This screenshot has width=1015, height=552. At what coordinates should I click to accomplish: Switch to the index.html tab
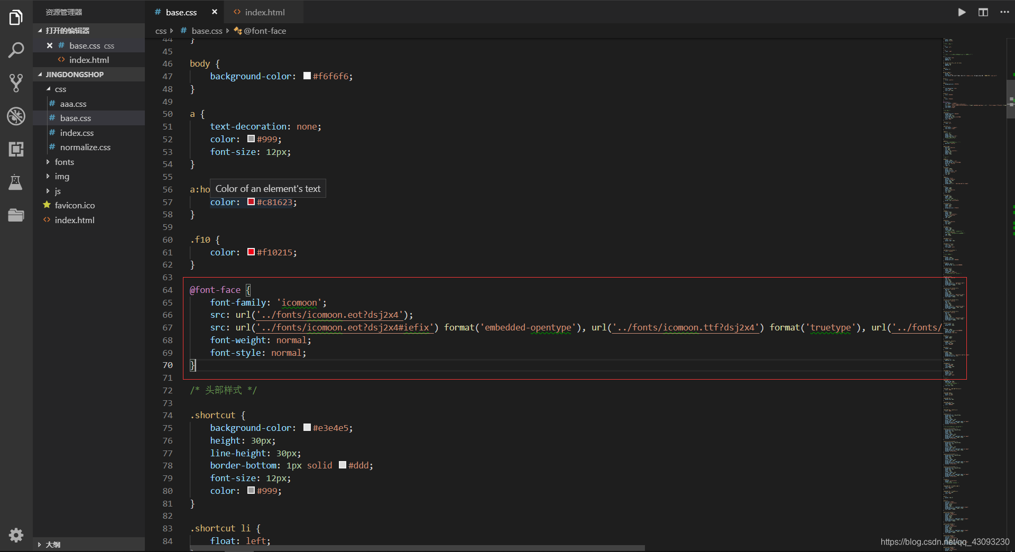[x=264, y=12]
